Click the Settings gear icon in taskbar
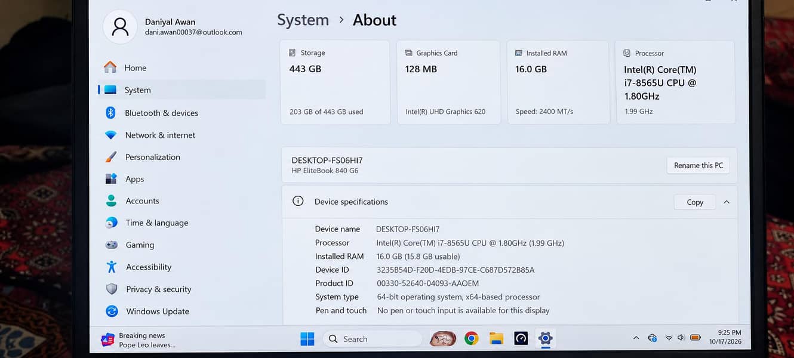794x358 pixels. 545,339
